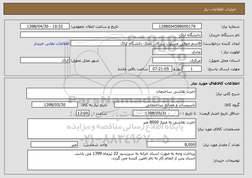Click the goods group field تاسیسات و مصالح ساختمانی
Image resolution: width=252 pixels, height=178 pixels.
[x=155, y=105]
